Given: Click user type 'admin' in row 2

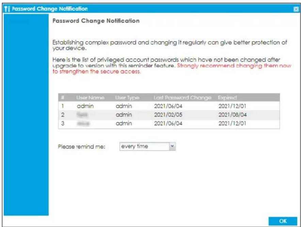Looking at the screenshot, I should pos(124,115).
